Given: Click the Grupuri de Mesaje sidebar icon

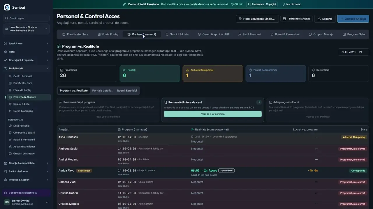Looking at the screenshot, I should click(10, 154).
